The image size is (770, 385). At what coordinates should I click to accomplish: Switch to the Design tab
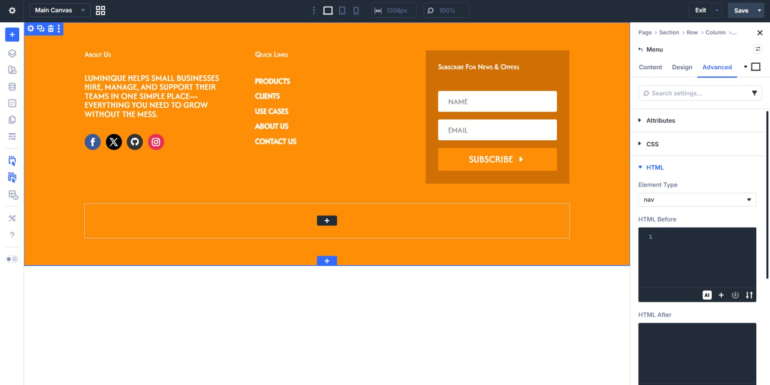(x=682, y=67)
